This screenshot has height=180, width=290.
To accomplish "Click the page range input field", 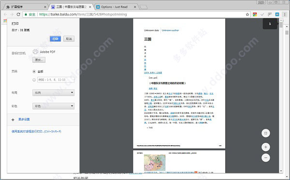I will click(x=56, y=80).
